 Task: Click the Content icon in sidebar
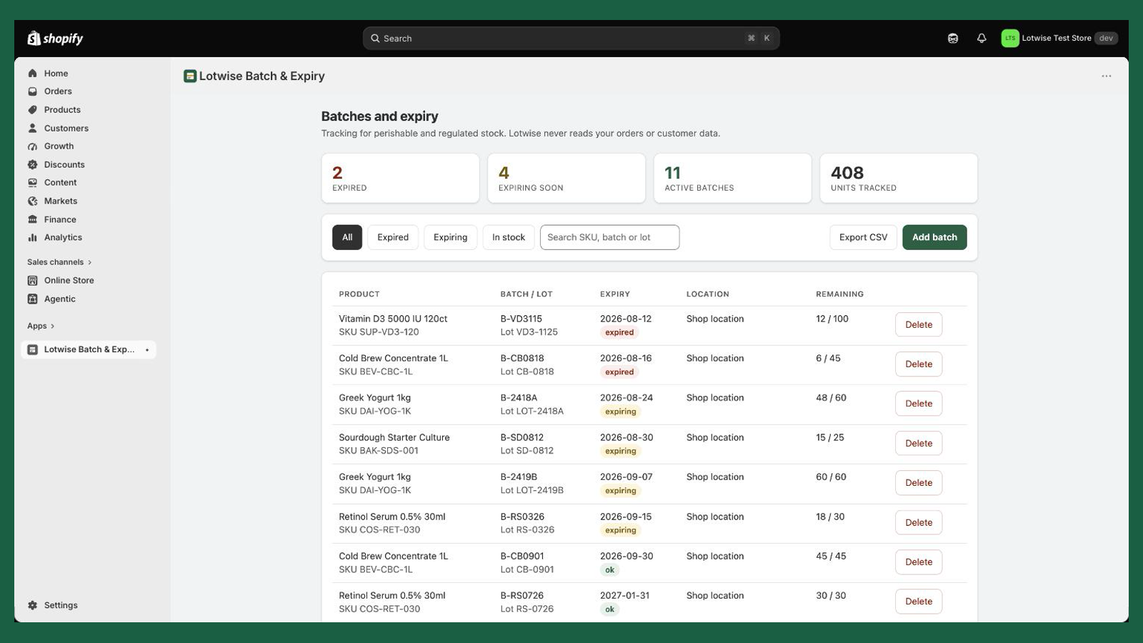[x=32, y=183]
